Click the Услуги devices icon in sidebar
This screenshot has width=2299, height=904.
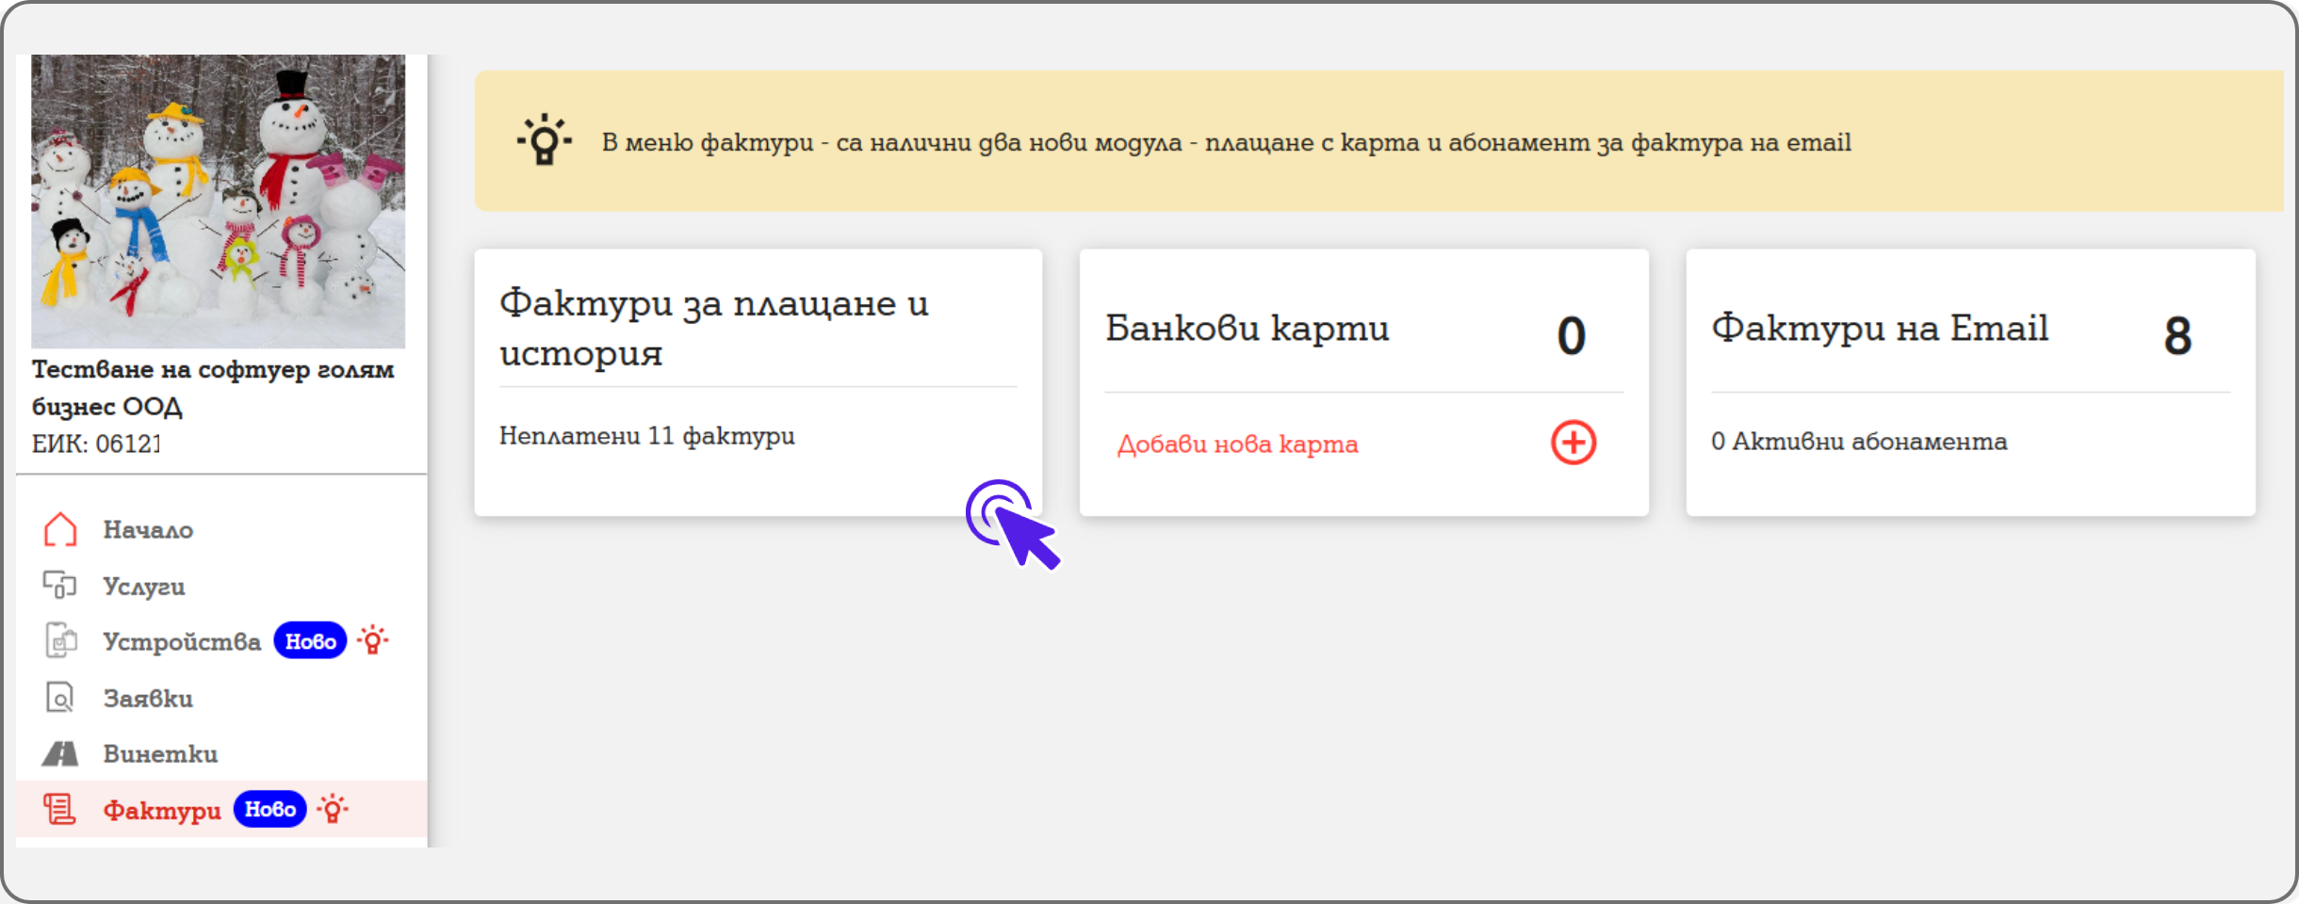click(x=59, y=585)
